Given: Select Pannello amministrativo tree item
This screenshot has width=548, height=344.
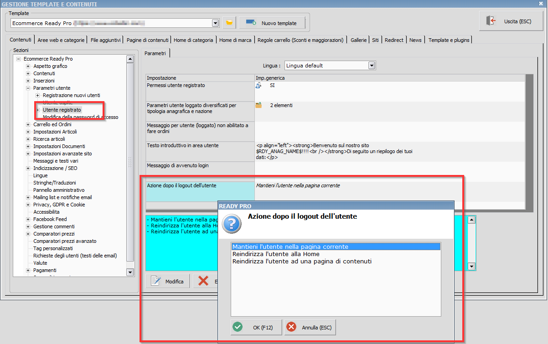Looking at the screenshot, I should pos(59,190).
